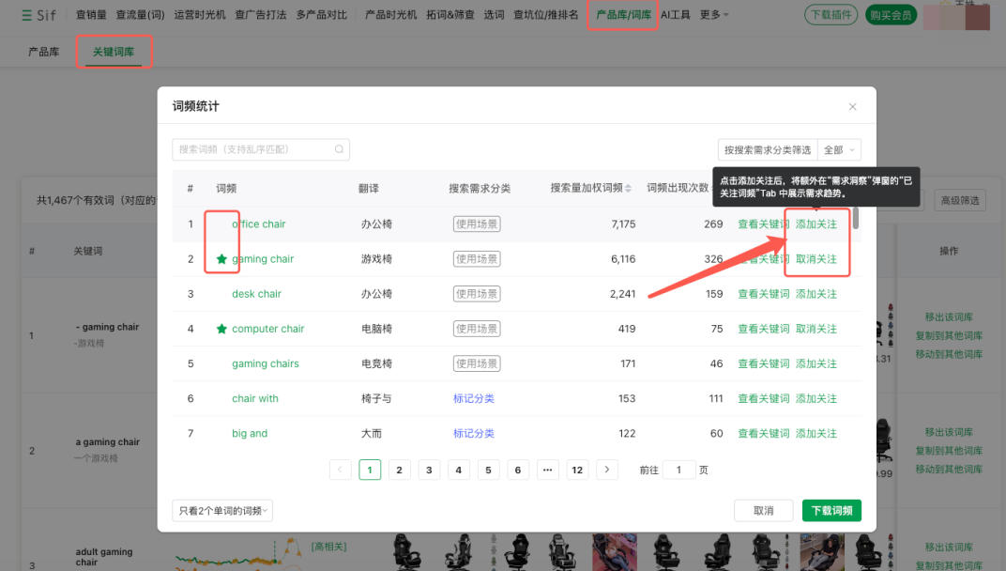This screenshot has width=1006, height=571.
Task: Open the 只看2个单词的词频 dropdown
Action: coord(222,511)
